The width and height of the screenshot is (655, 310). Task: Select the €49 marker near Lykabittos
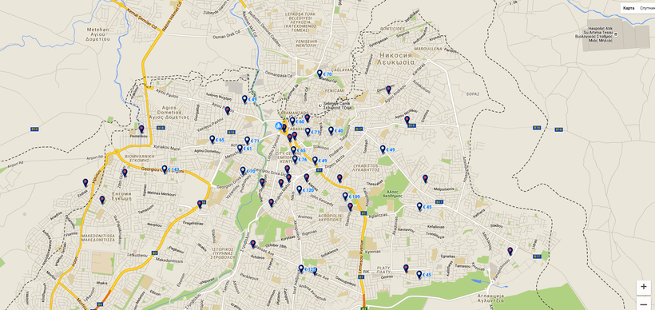387,149
